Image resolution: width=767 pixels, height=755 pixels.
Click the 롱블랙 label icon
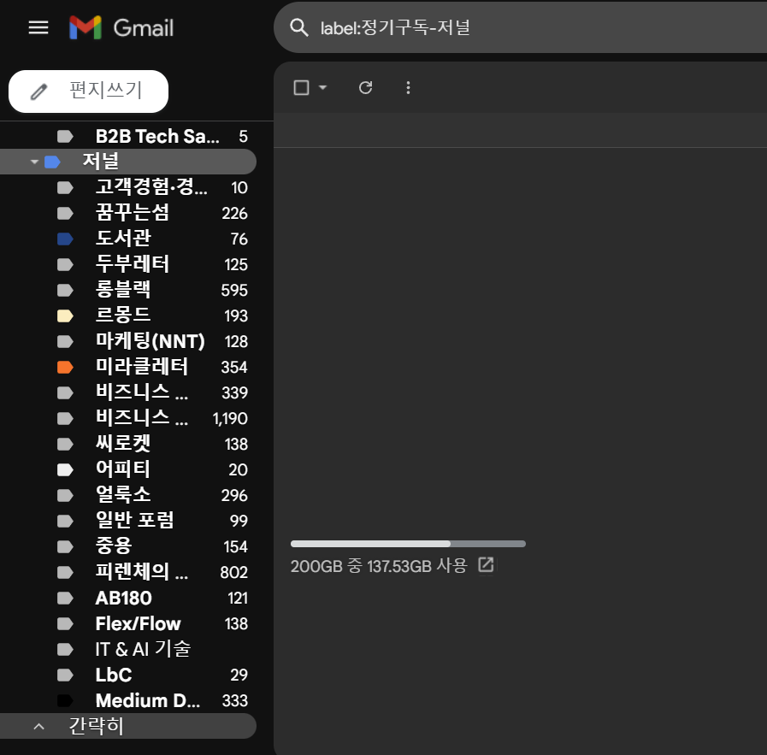(65, 290)
